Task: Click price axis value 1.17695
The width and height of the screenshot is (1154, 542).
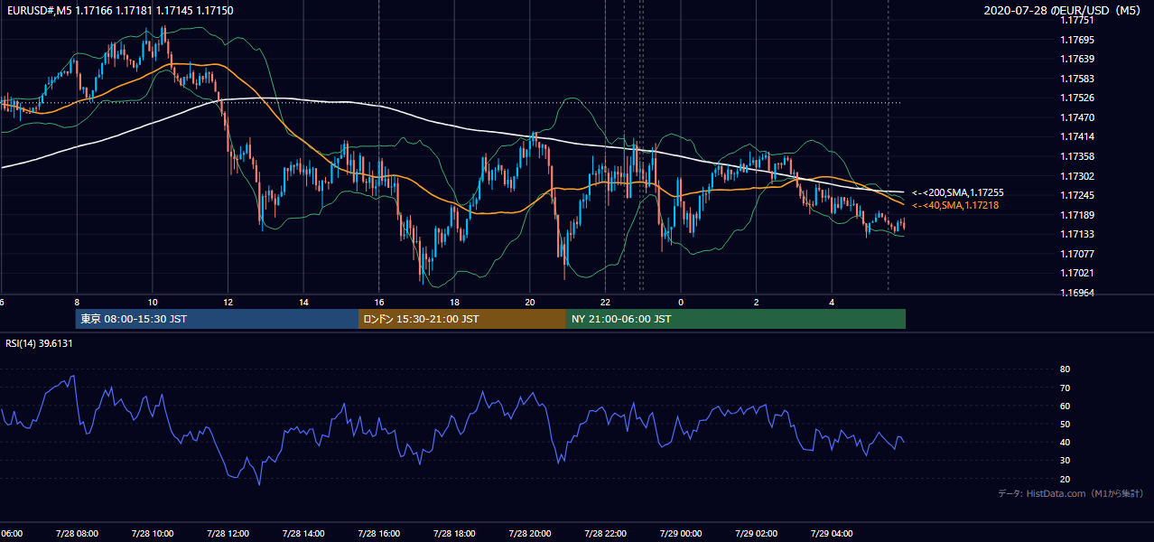Action: (x=1077, y=40)
